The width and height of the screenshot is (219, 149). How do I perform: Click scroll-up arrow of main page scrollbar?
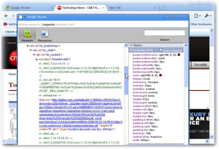click(212, 30)
